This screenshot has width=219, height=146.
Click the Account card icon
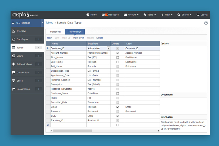point(125,15)
